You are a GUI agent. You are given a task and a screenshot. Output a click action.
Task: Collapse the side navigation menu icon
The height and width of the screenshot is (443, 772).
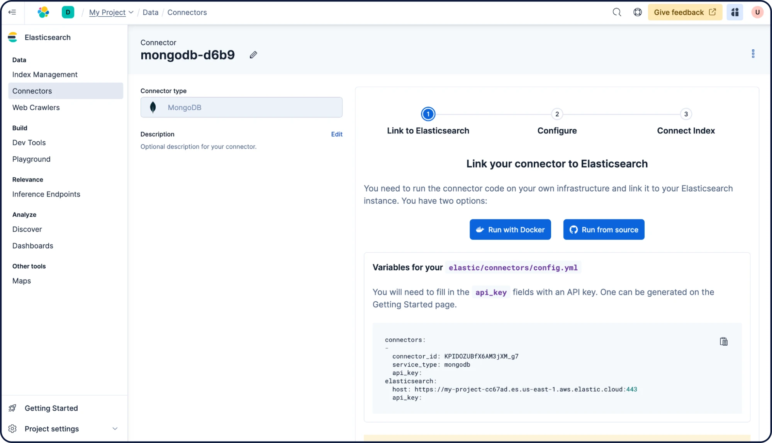12,12
